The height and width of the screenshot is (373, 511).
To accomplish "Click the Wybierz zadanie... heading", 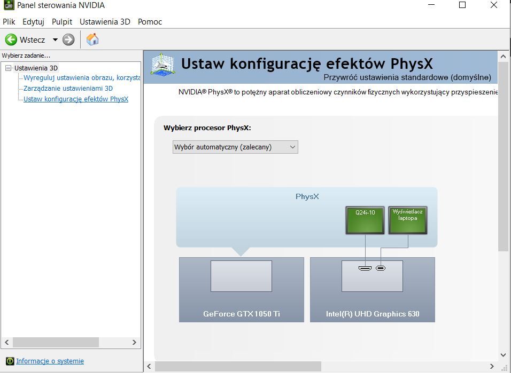I will coord(26,55).
